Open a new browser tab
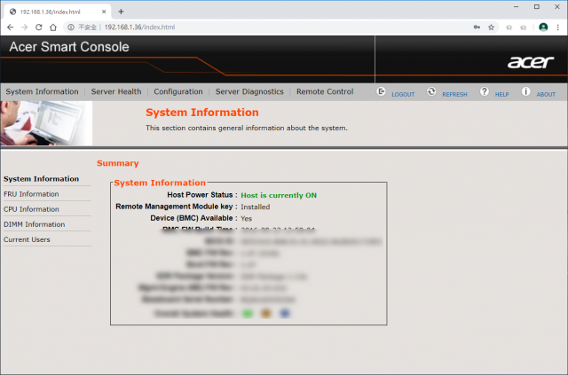 coord(121,12)
